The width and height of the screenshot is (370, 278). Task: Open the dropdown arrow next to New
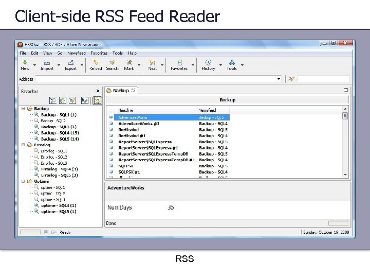[x=35, y=65]
